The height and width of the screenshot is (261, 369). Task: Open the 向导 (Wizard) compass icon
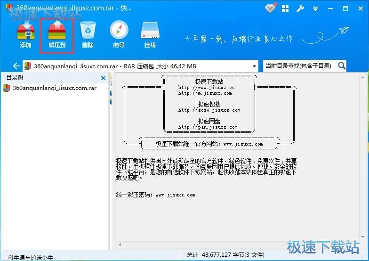click(x=119, y=34)
